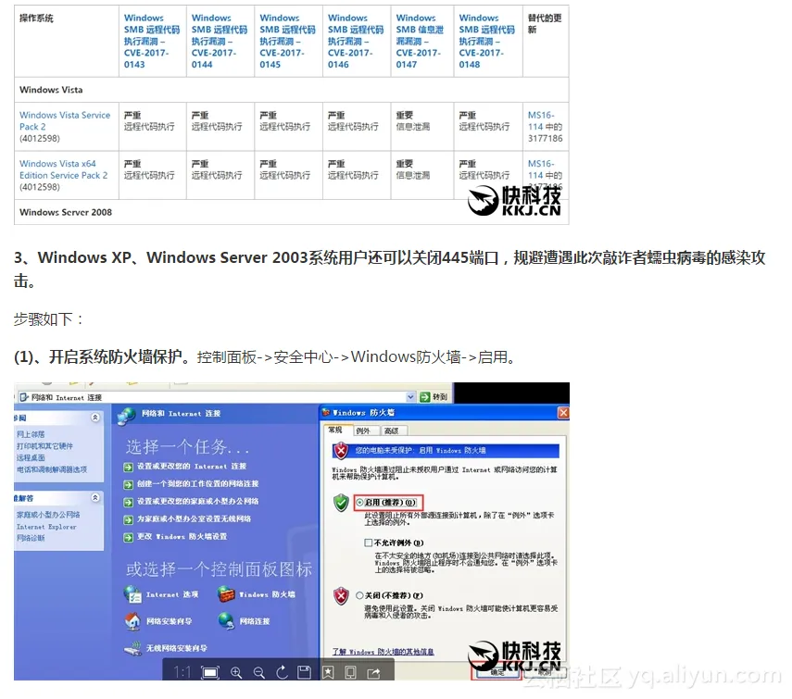Click 了解 Windows 防火墙的其他信息 link

[x=383, y=652]
